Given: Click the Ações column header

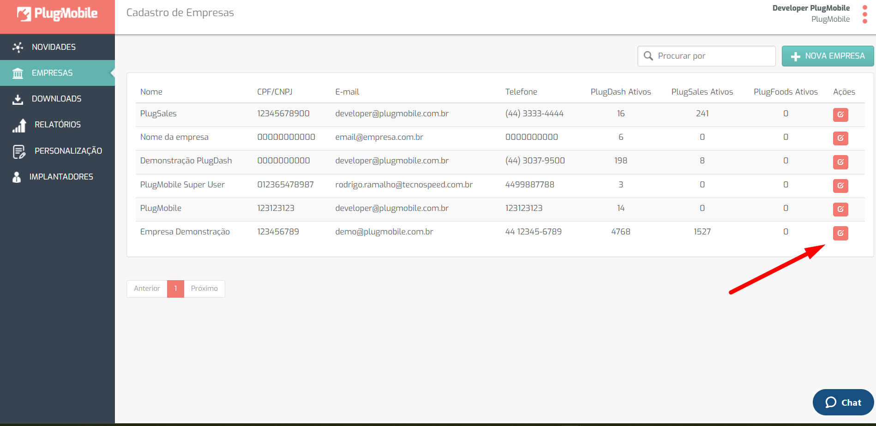Looking at the screenshot, I should click(x=844, y=92).
